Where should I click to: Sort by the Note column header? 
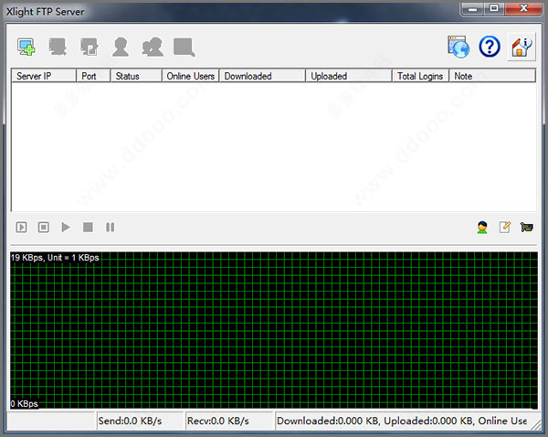pyautogui.click(x=492, y=76)
